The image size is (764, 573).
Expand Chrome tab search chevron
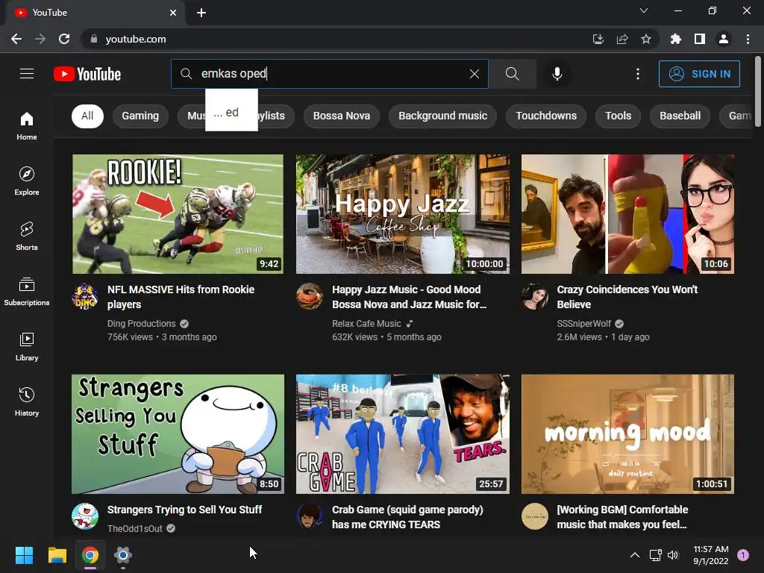click(644, 10)
